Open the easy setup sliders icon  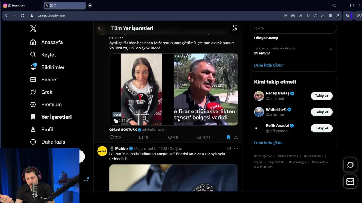click(330, 16)
